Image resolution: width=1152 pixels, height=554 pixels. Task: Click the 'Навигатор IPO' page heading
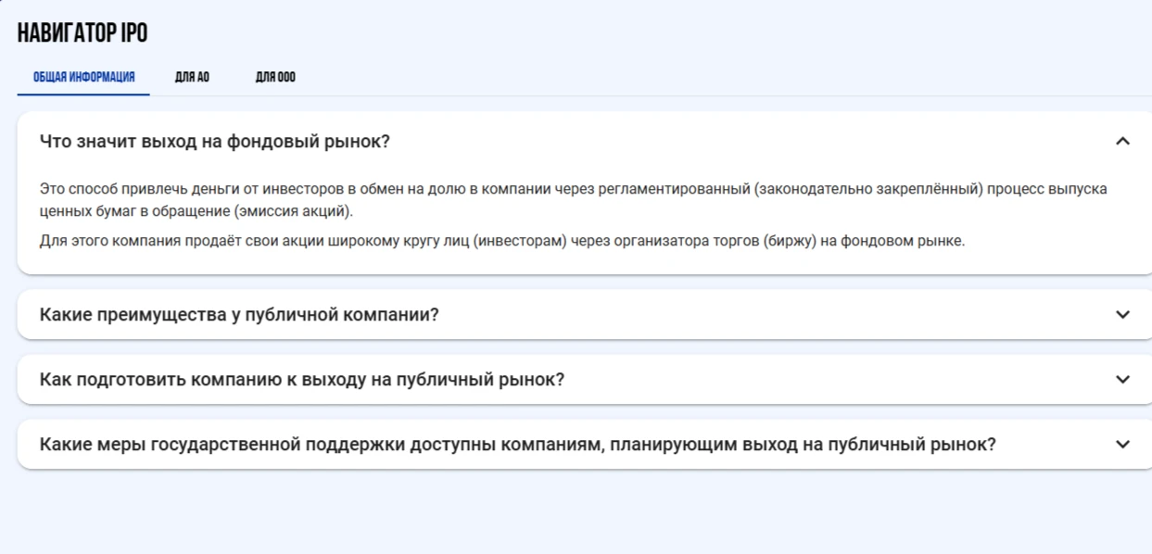coord(82,33)
